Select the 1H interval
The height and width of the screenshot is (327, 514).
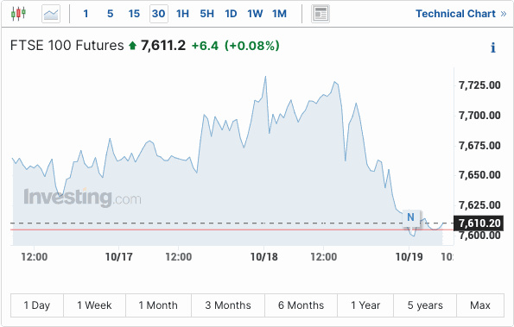point(182,14)
